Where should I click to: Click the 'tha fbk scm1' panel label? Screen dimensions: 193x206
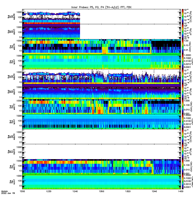(12, 62)
